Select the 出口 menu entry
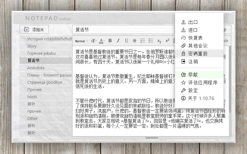Screen dimensions: 247x154 click(199, 22)
